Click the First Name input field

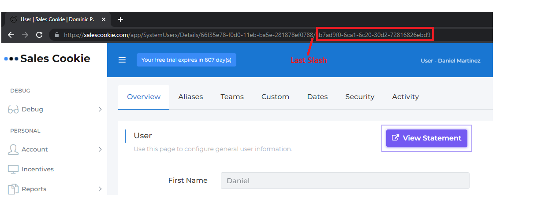345,181
